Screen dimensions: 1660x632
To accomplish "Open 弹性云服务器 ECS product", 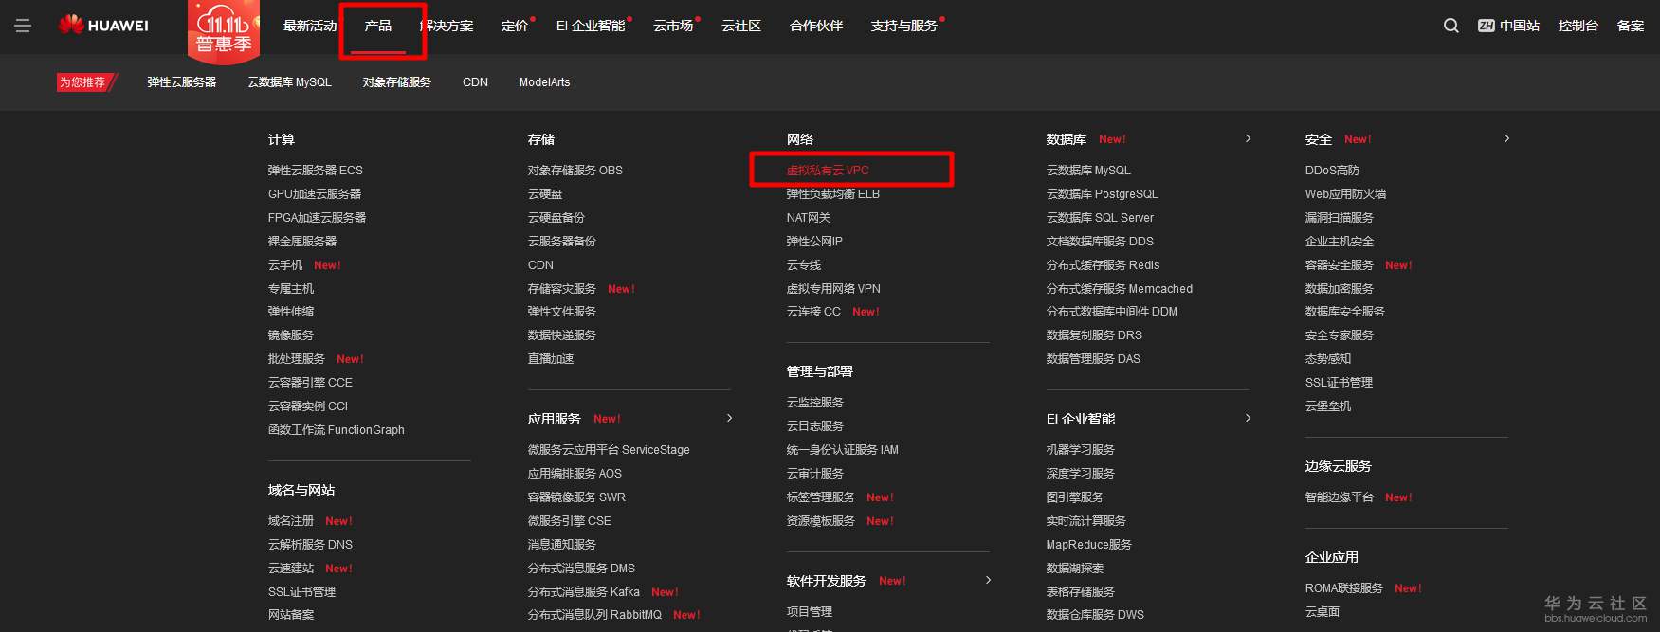I will pyautogui.click(x=316, y=171).
